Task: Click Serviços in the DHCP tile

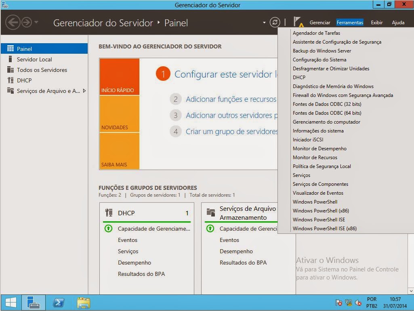Action: pos(128,251)
